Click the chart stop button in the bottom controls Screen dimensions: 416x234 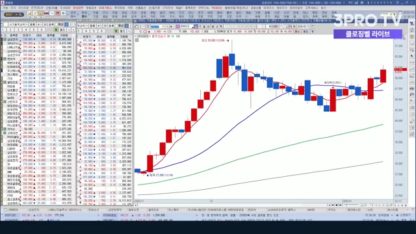click(337, 205)
